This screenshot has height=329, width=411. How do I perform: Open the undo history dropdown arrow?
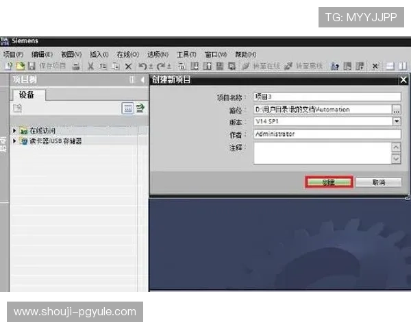click(x=151, y=66)
